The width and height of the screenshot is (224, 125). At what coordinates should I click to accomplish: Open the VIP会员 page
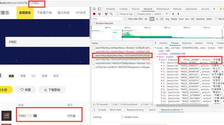tap(81, 12)
